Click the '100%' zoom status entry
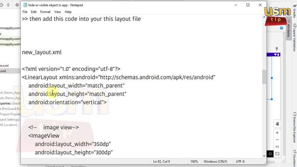The image size is (297, 167). click(194, 161)
